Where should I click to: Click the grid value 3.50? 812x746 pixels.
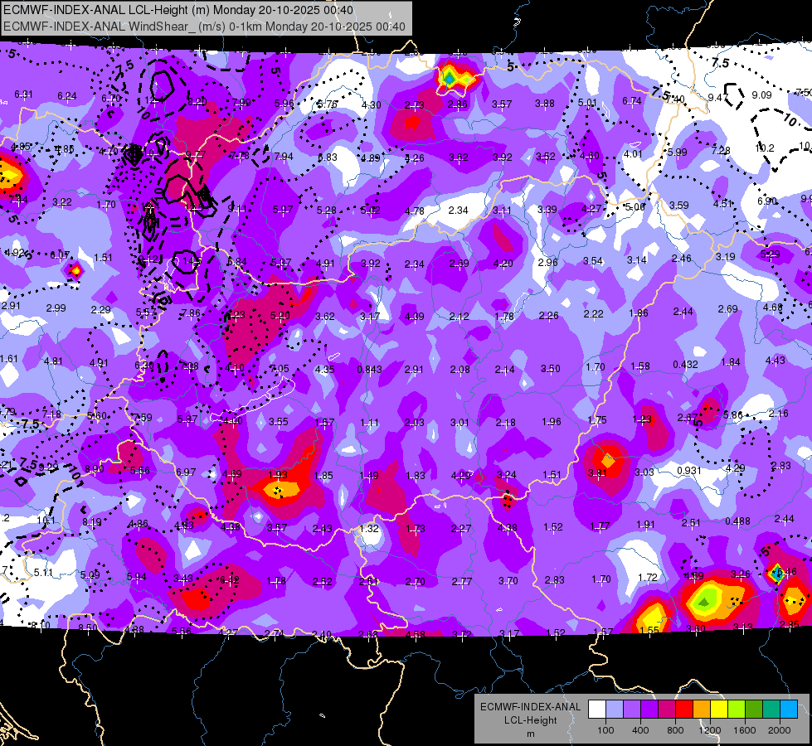tap(551, 369)
